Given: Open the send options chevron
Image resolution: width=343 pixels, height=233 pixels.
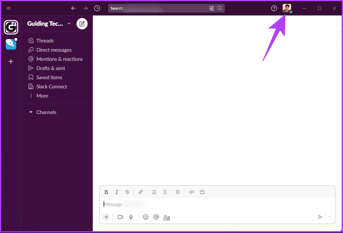Looking at the screenshot, I should pos(329,217).
